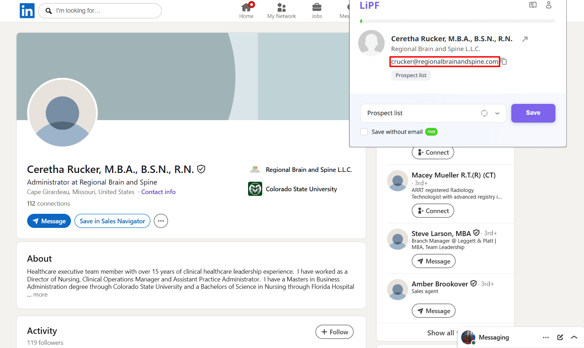
Task: Click the Colorado State University logo
Action: coord(255,189)
